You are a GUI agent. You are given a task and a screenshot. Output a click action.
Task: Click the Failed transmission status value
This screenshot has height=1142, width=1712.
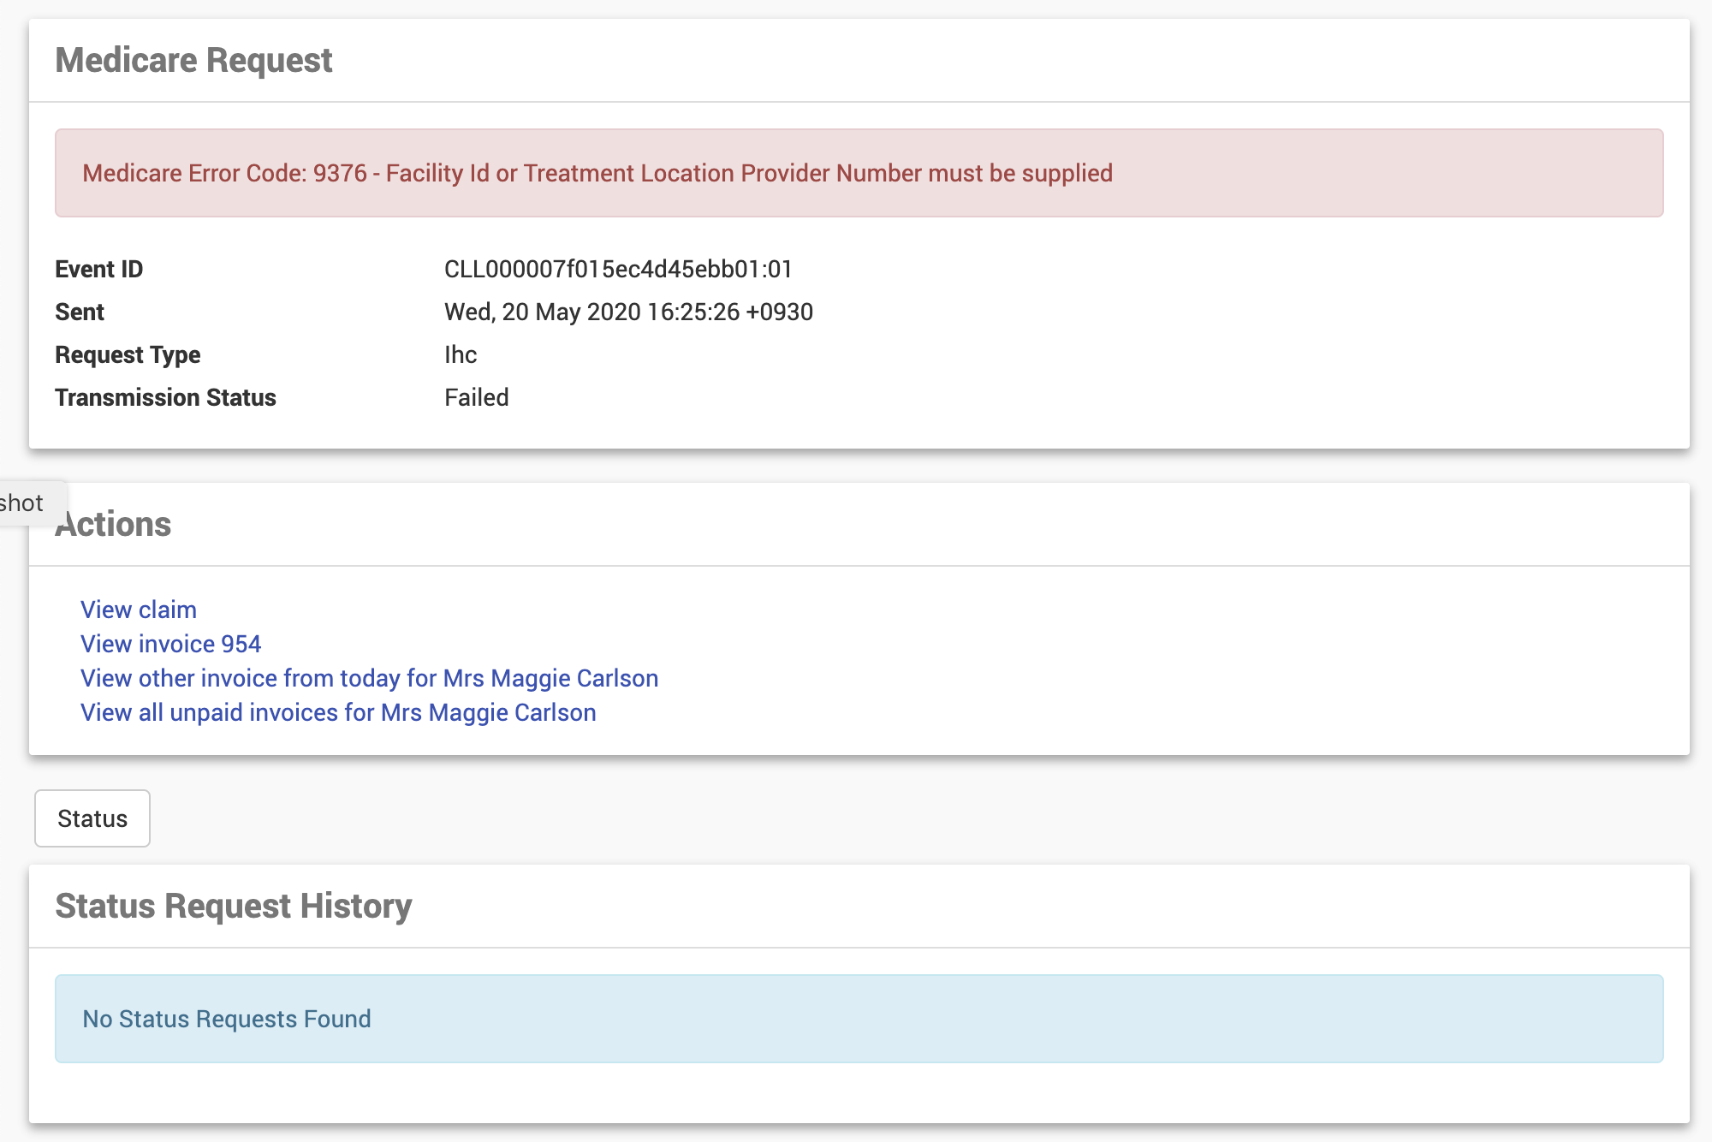click(x=477, y=397)
